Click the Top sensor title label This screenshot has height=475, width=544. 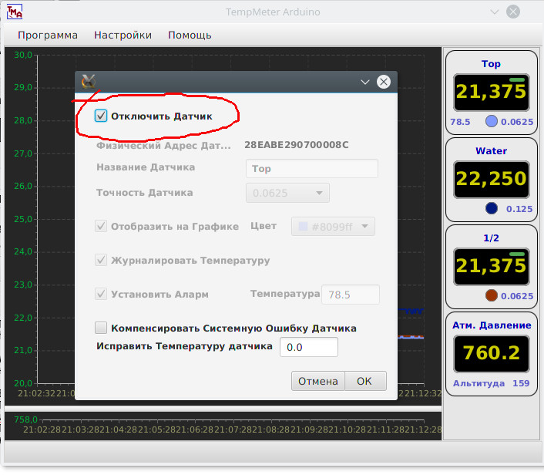click(491, 64)
